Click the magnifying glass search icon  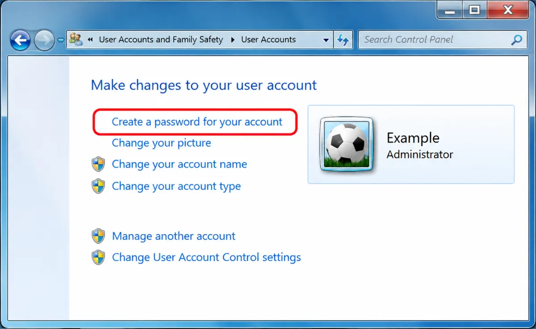[x=516, y=40]
